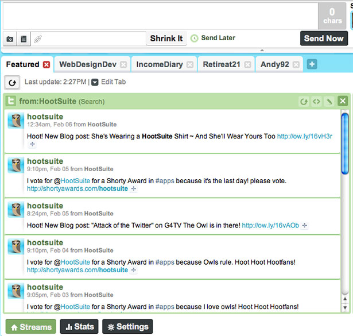The height and width of the screenshot is (336, 353).
Task: Expand plus icon after Feb 05 shortyawards link
Action: 134,189
